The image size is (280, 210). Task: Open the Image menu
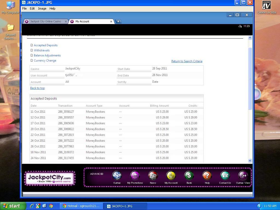tap(42, 8)
